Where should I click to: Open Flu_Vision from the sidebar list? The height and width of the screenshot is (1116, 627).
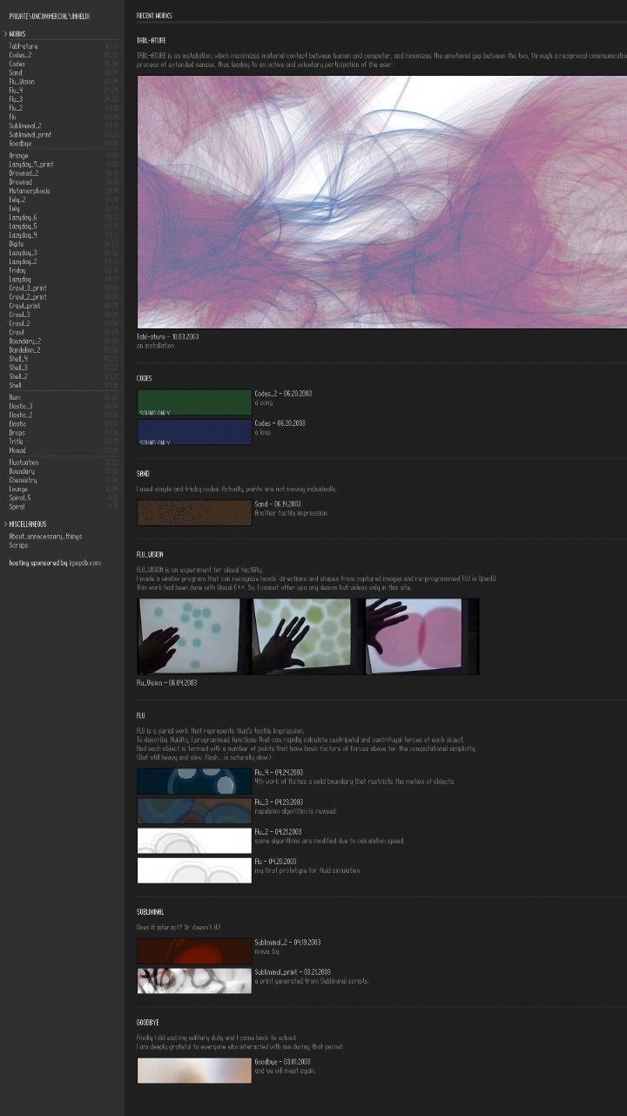(22, 82)
